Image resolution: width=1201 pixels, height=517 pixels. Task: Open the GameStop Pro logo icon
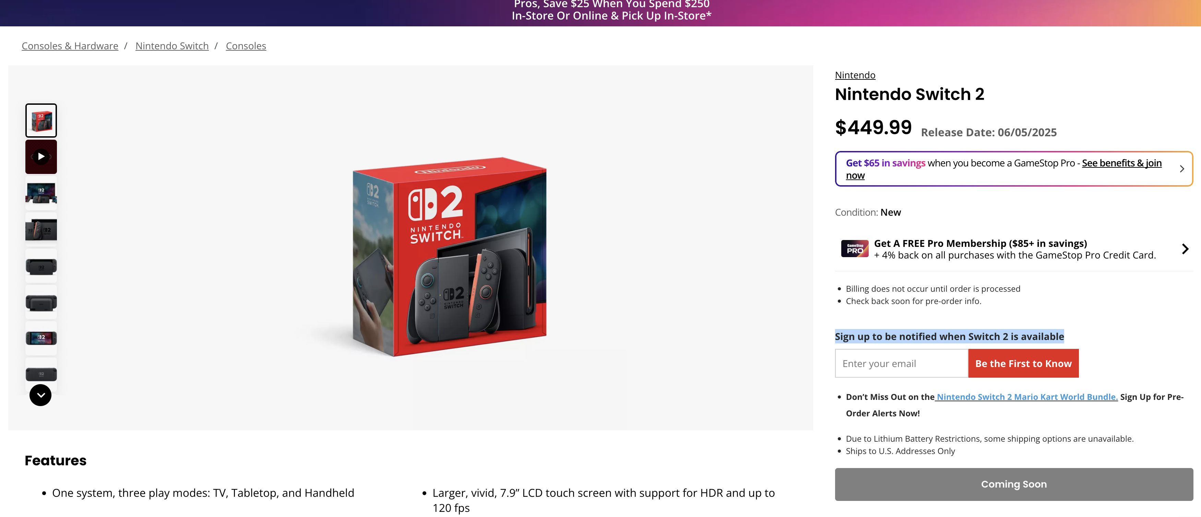855,249
